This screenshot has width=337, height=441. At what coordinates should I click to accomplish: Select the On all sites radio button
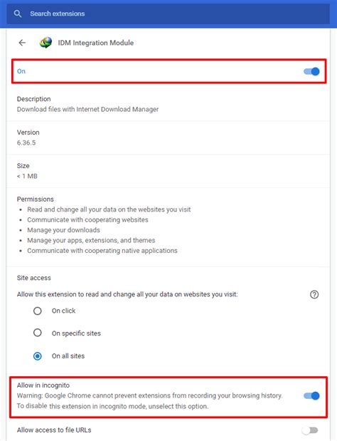tap(37, 356)
